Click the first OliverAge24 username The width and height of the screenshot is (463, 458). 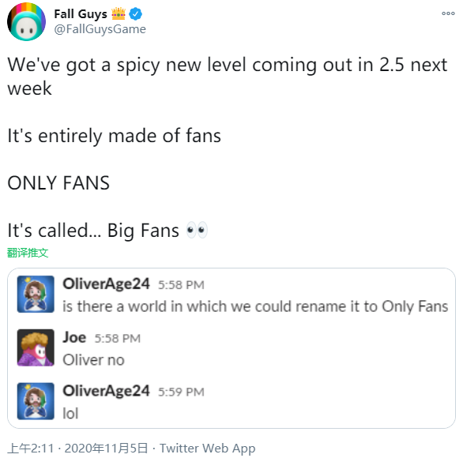pos(107,284)
